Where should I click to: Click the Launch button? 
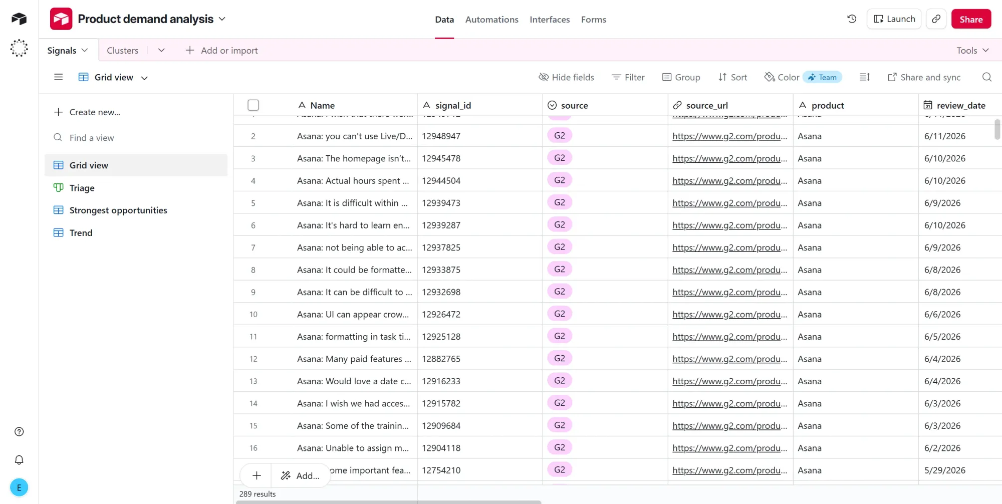coord(894,19)
